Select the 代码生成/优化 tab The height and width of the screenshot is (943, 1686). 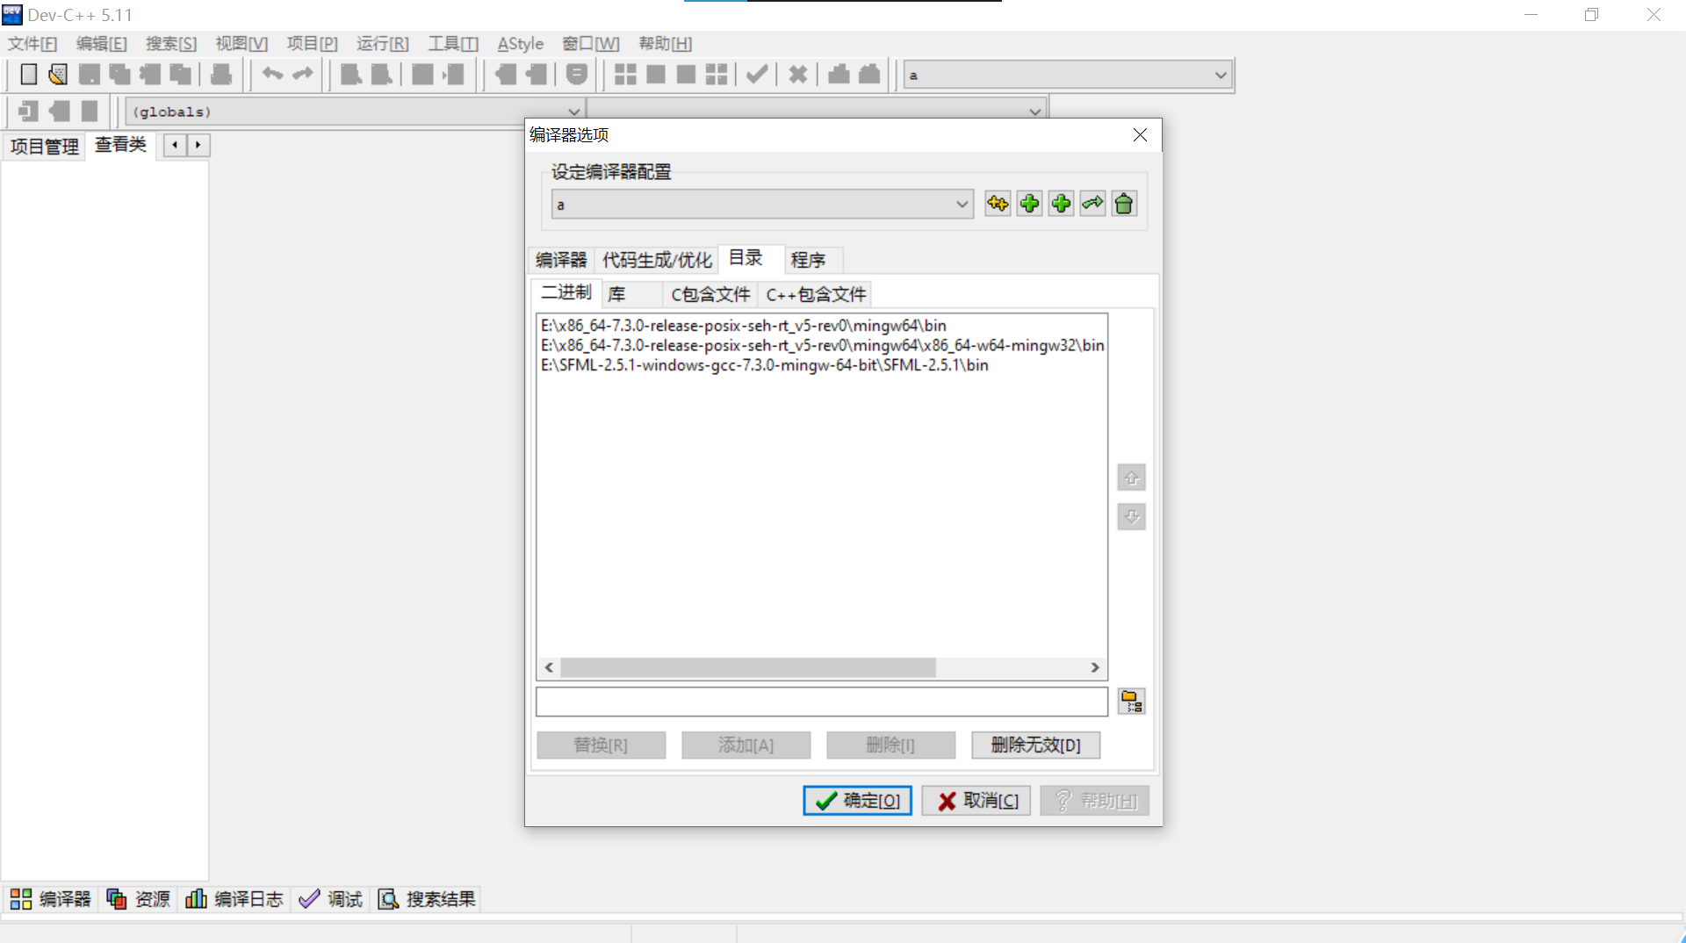(657, 259)
